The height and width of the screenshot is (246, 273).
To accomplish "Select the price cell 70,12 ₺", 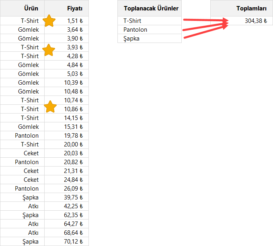I will (66, 242).
